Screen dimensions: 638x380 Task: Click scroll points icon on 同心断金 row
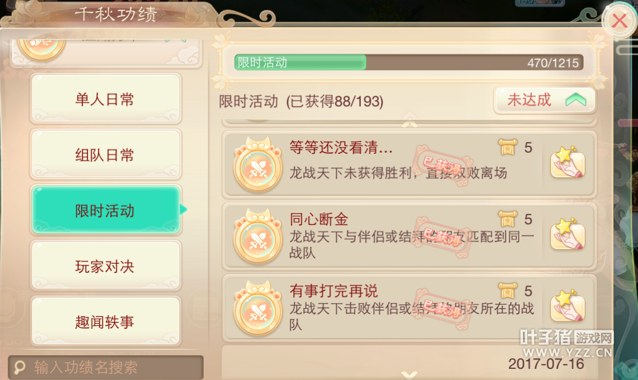[508, 219]
